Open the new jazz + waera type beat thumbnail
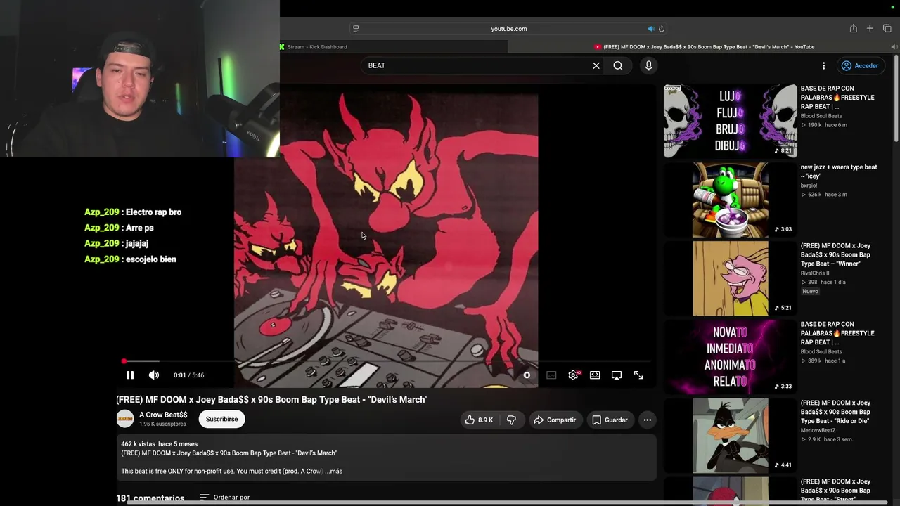900x506 pixels. [731, 200]
